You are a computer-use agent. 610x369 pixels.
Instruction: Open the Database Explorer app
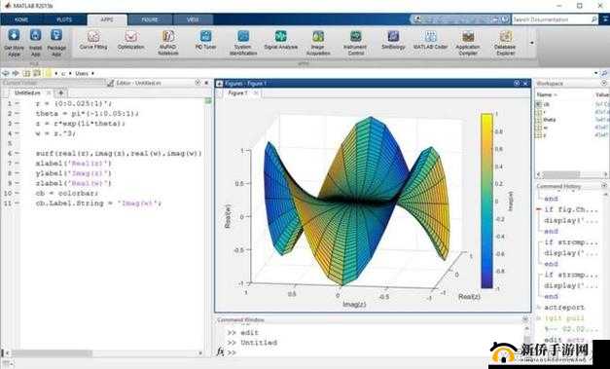505,43
